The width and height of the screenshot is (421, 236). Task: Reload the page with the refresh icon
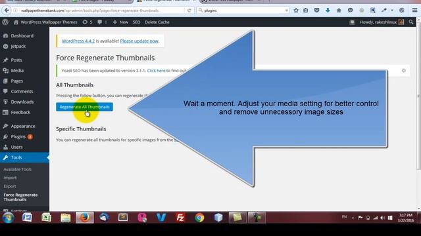click(189, 10)
